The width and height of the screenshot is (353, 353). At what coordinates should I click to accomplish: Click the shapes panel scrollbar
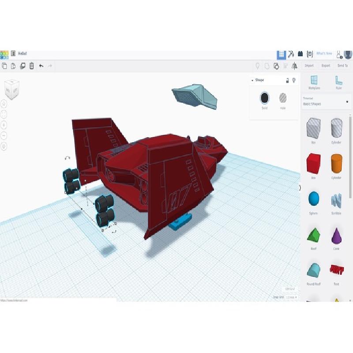tap(350, 158)
